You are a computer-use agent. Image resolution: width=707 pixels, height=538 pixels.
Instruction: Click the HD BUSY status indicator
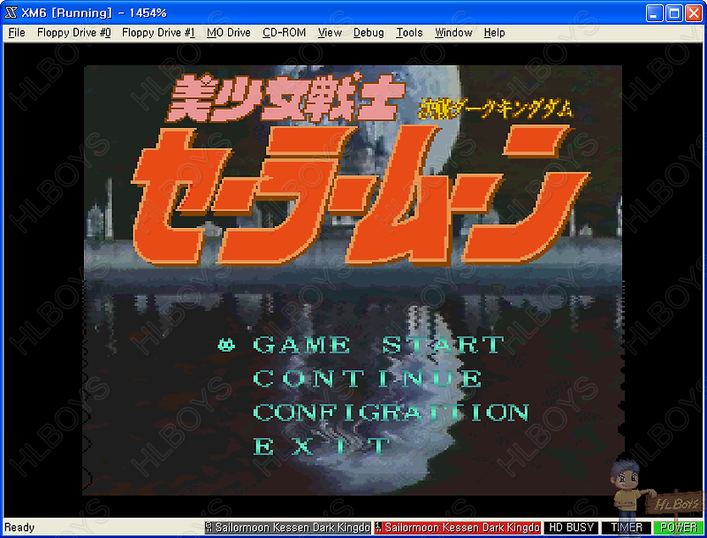(x=571, y=527)
